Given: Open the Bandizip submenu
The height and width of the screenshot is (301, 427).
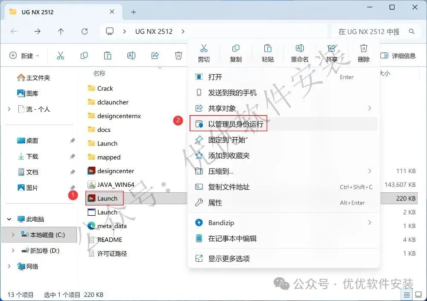Looking at the screenshot, I should pyautogui.click(x=284, y=223).
